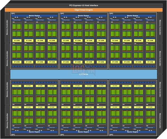Select the Raster Engine in the top-middle GPC
167x139 pixels.
click(83, 16)
